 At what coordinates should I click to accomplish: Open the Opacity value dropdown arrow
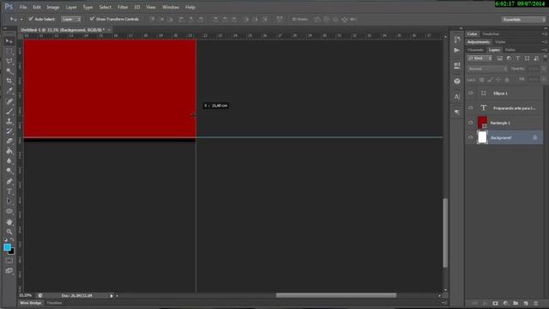543,69
